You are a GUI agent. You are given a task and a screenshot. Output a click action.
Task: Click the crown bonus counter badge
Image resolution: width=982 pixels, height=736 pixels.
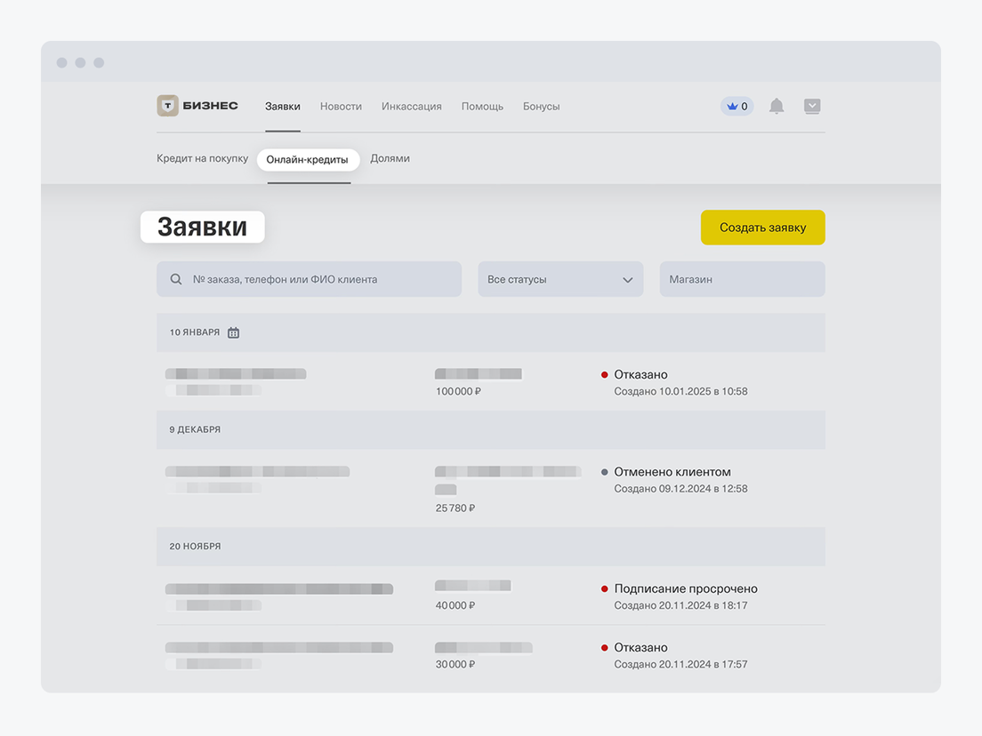click(x=736, y=107)
